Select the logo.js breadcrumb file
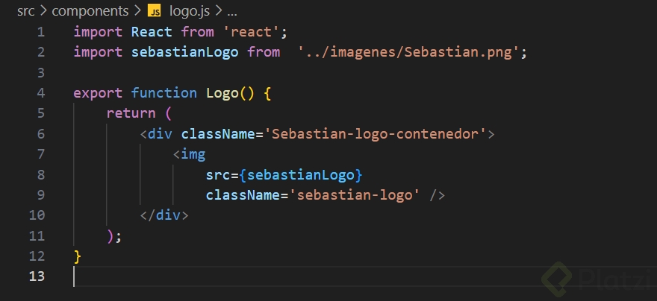Screen dimensions: 657x301 click(x=190, y=11)
